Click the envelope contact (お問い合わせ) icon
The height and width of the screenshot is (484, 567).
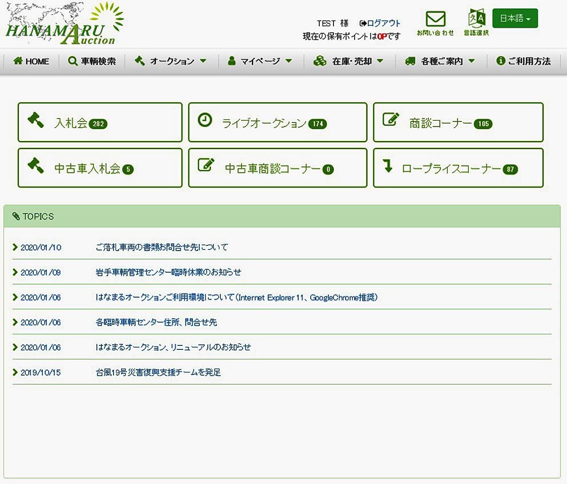click(x=435, y=20)
